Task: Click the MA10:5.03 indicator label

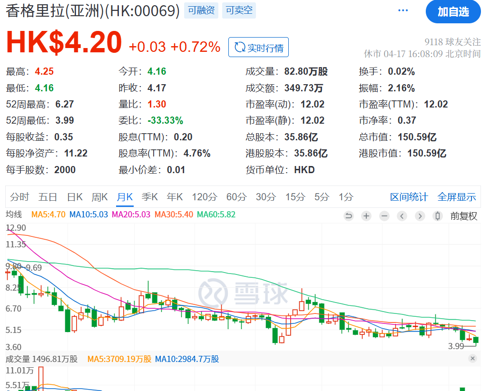Action: (x=88, y=215)
